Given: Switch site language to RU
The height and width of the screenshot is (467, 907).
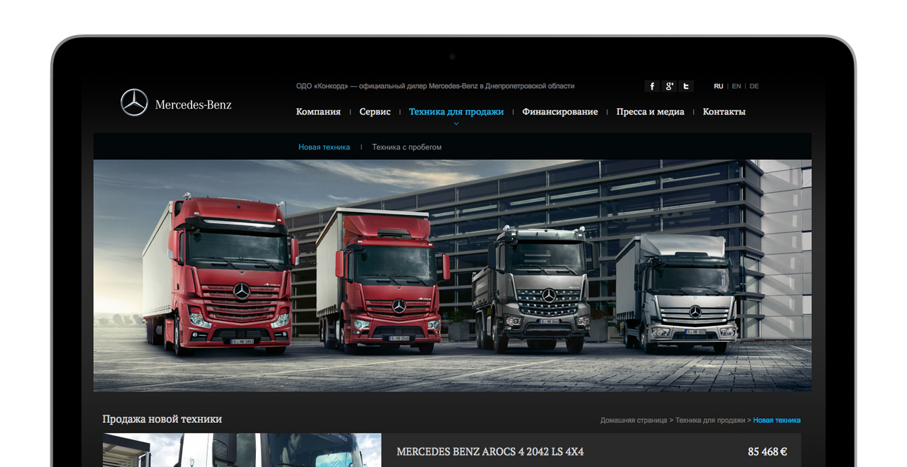Looking at the screenshot, I should tap(718, 86).
